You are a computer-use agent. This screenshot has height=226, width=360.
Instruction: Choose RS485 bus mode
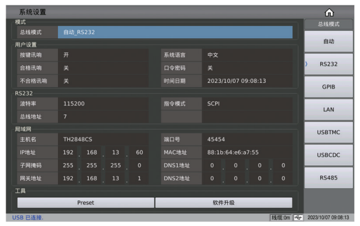[x=328, y=178]
